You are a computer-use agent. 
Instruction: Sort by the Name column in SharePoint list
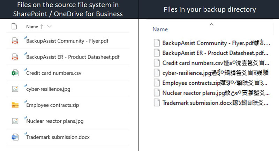pos(32,27)
